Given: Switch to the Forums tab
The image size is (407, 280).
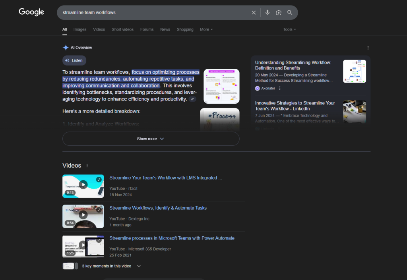Looking at the screenshot, I should coord(147,29).
